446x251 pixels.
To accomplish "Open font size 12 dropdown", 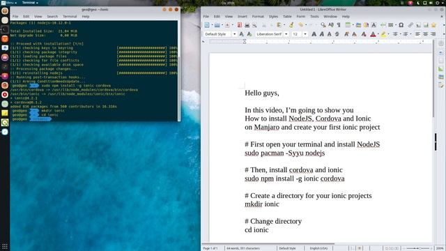I will (x=305, y=34).
